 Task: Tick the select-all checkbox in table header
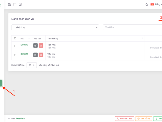[15, 38]
